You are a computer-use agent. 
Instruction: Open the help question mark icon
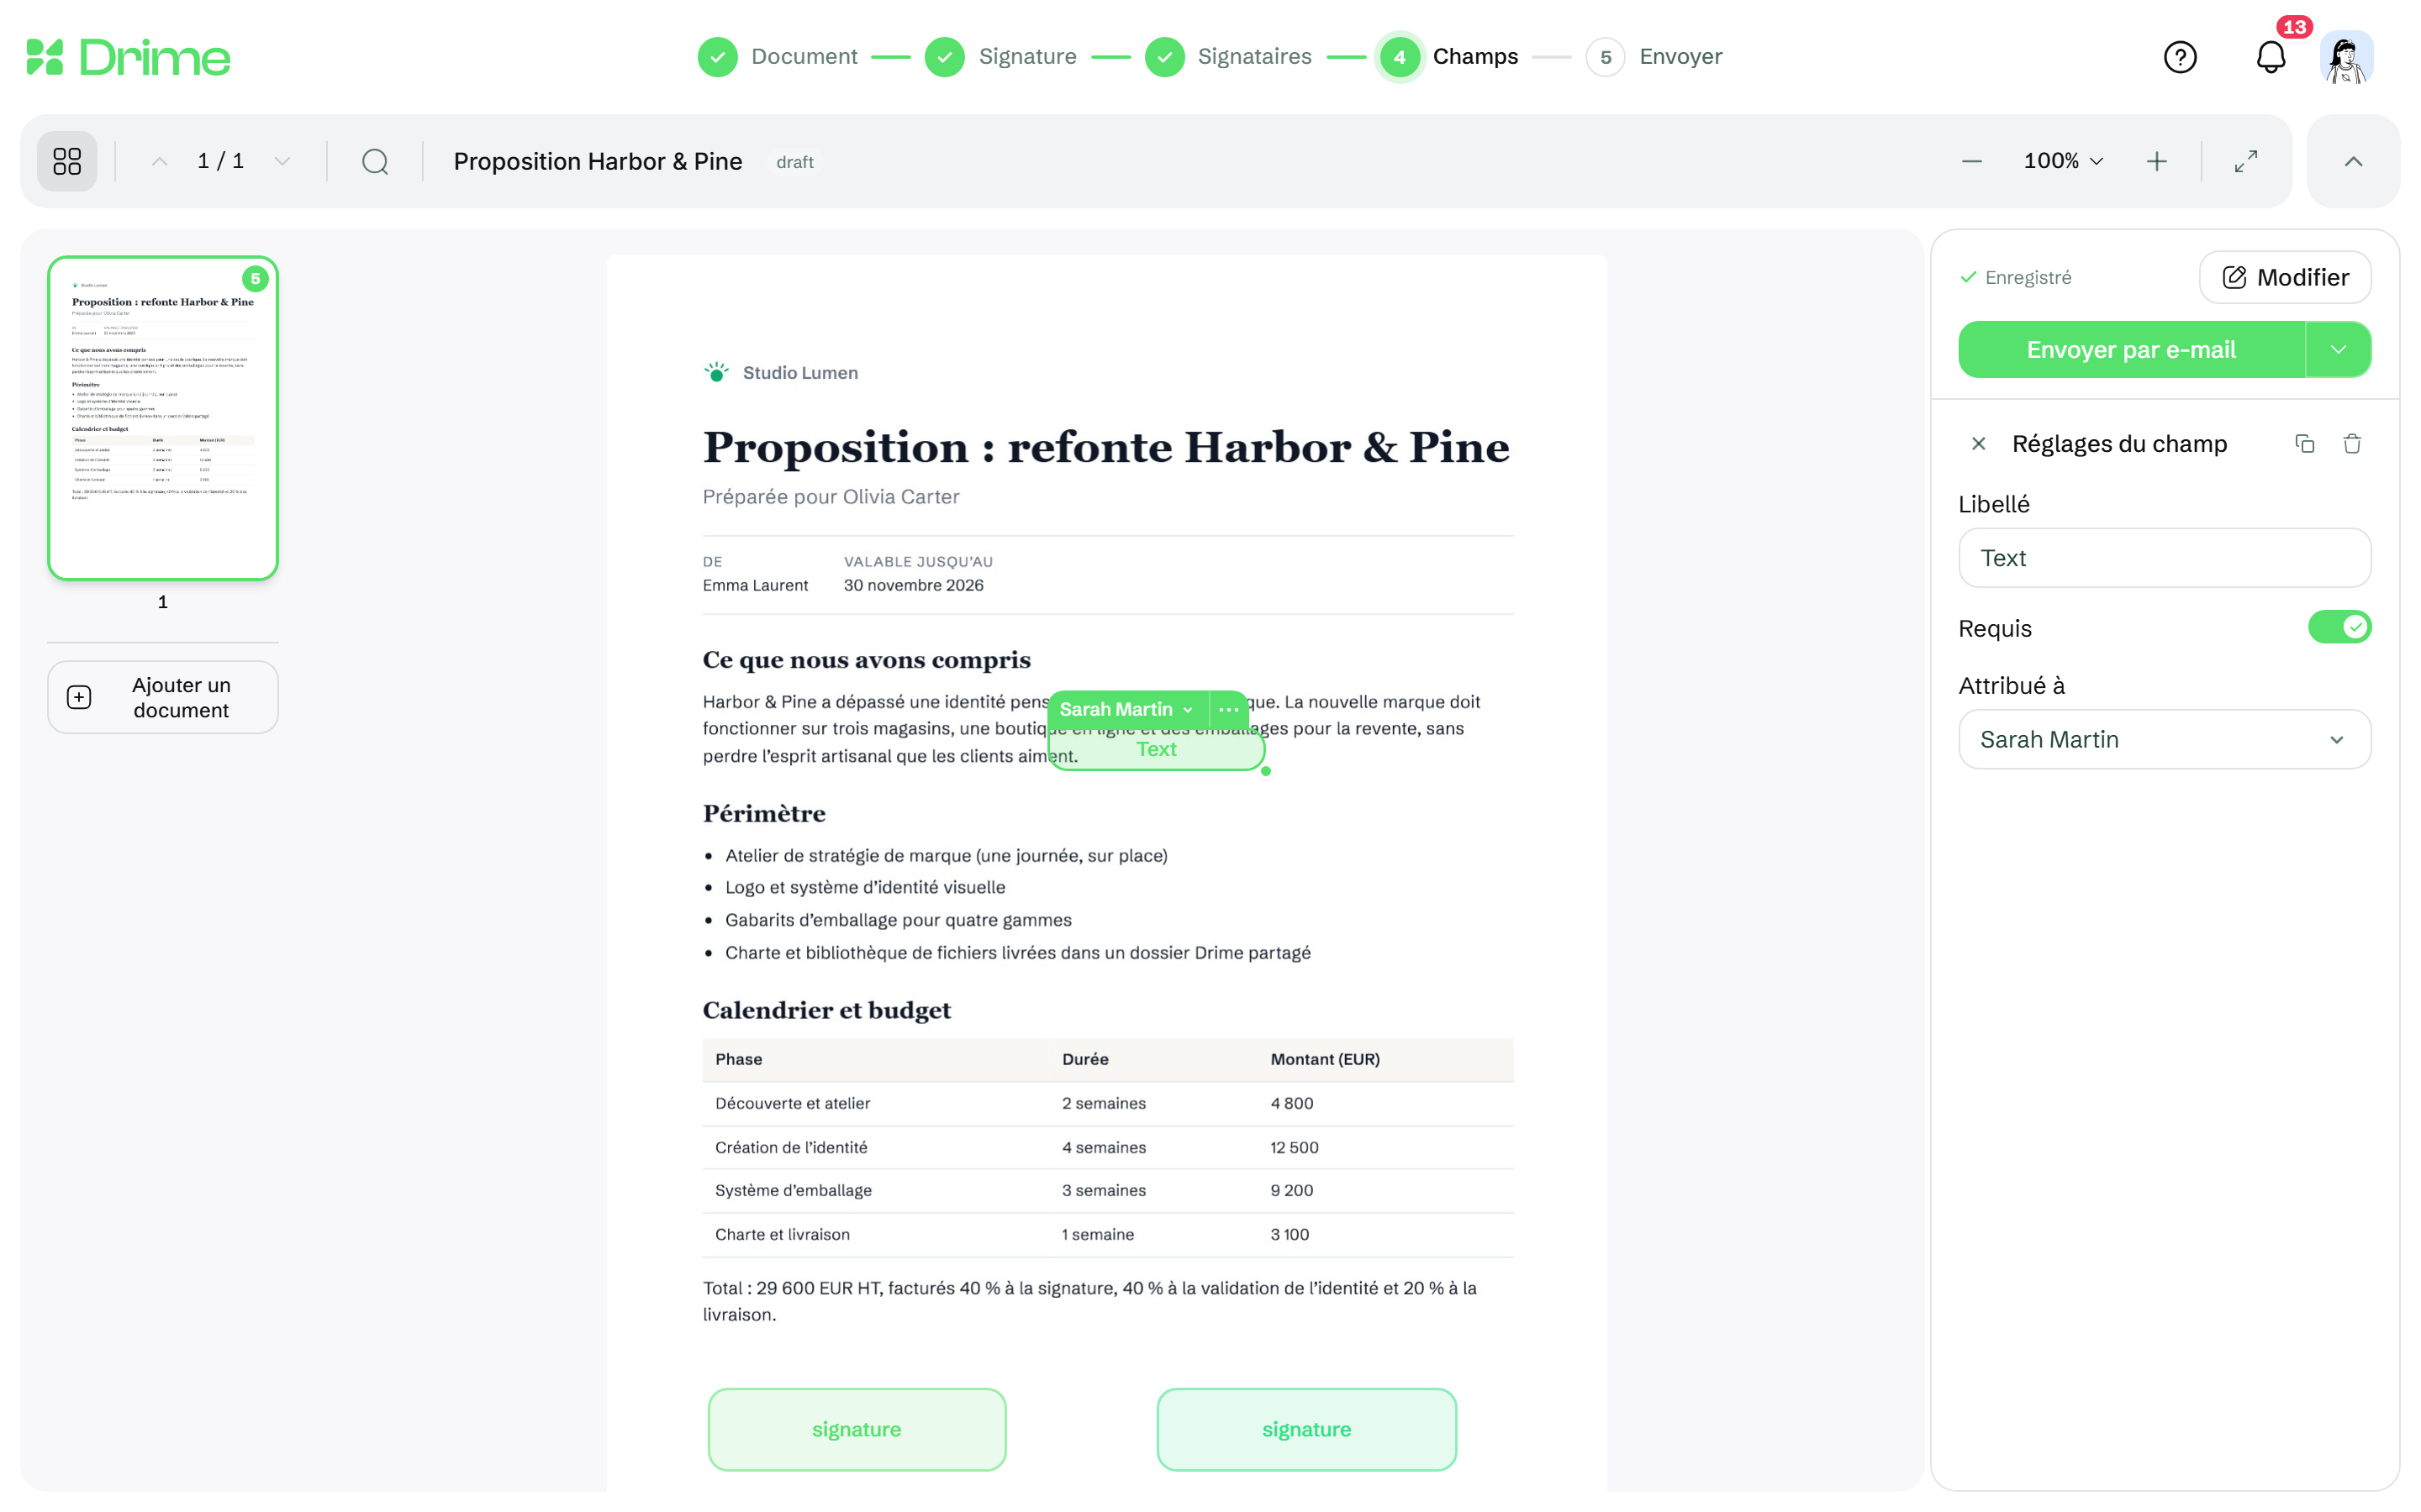click(x=2180, y=57)
